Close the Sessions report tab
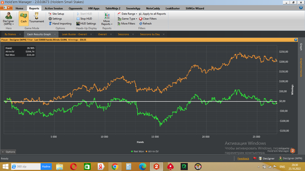Screen dimensions: 305x171 [x=133, y=34]
